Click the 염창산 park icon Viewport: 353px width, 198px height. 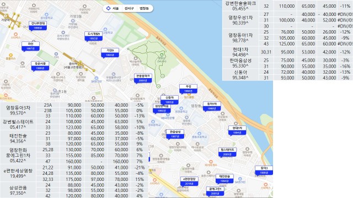[x=162, y=55]
